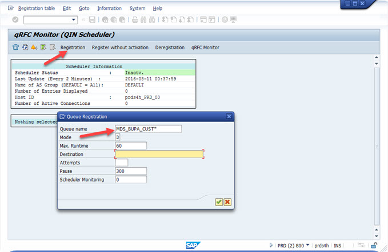Click the Delete trash can icon

(15, 47)
